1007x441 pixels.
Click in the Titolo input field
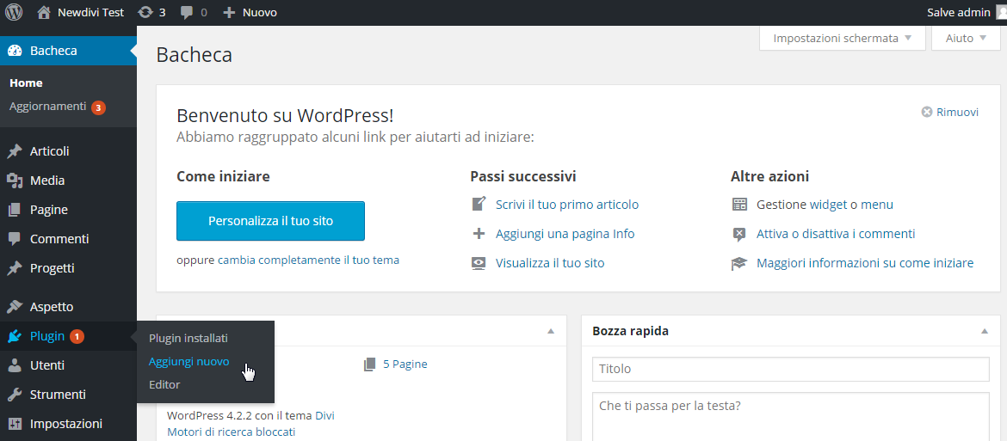(x=790, y=369)
